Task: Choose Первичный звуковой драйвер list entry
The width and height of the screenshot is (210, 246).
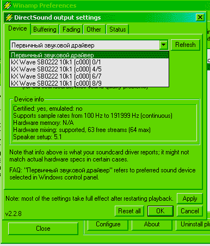Action: pos(89,55)
